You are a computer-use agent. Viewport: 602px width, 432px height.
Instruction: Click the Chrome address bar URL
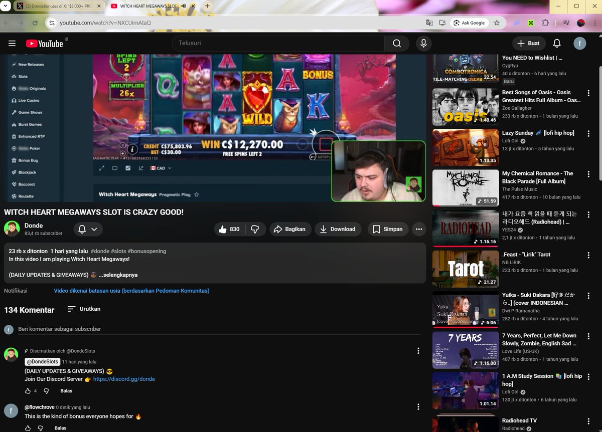[105, 23]
